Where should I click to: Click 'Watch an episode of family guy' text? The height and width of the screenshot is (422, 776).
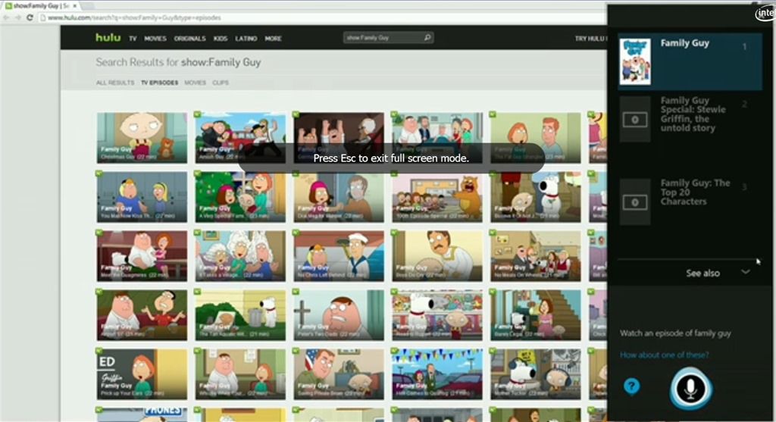coord(675,333)
